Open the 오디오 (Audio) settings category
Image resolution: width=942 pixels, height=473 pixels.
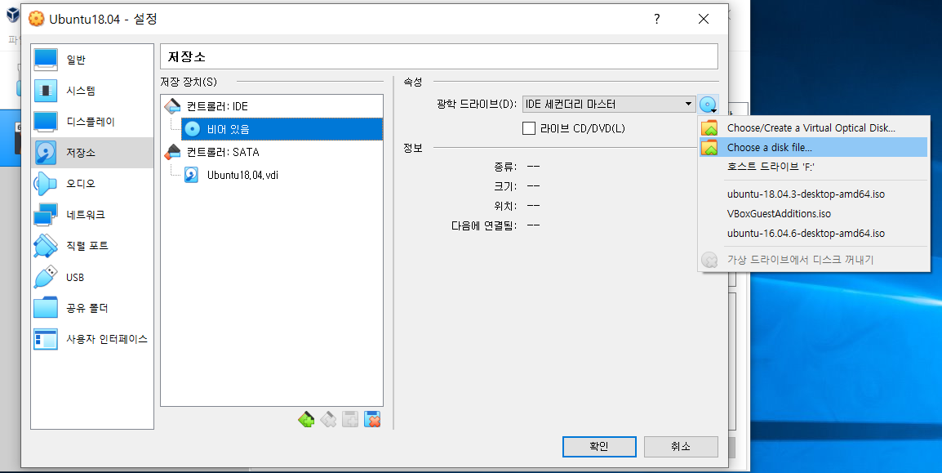tap(92, 183)
